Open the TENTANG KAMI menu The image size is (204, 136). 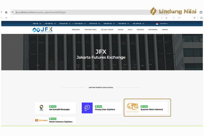[x=90, y=30]
